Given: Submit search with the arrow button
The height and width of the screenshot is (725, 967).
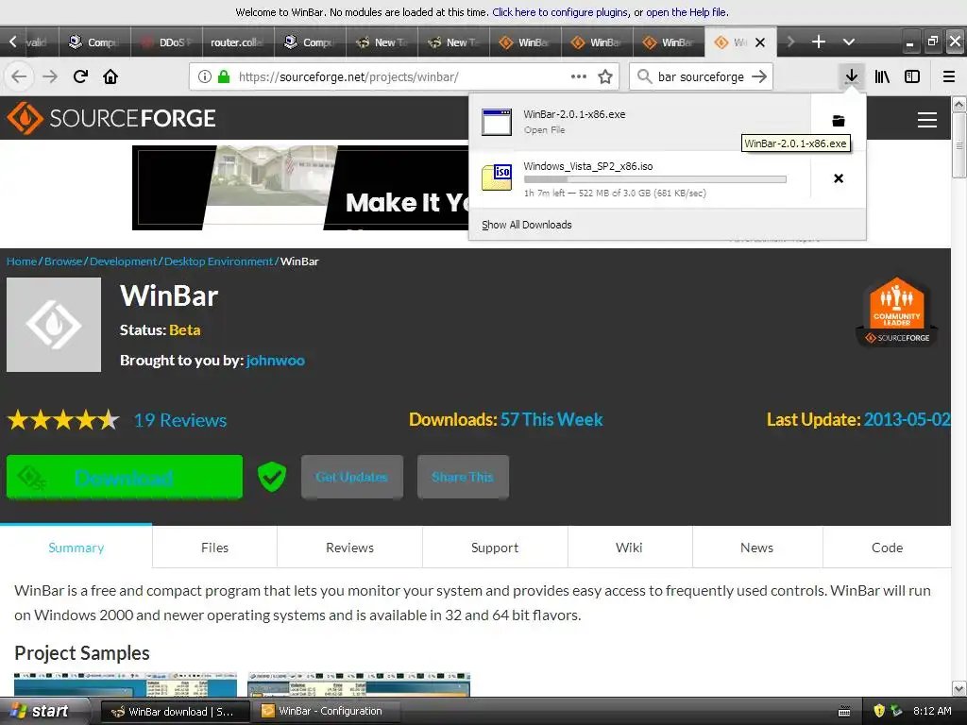Looking at the screenshot, I should [x=759, y=76].
